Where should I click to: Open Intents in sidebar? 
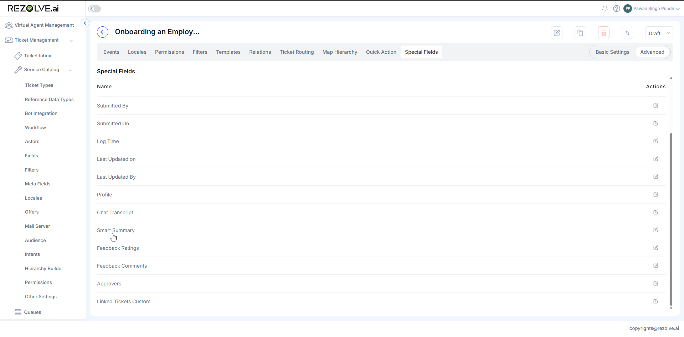coord(32,254)
